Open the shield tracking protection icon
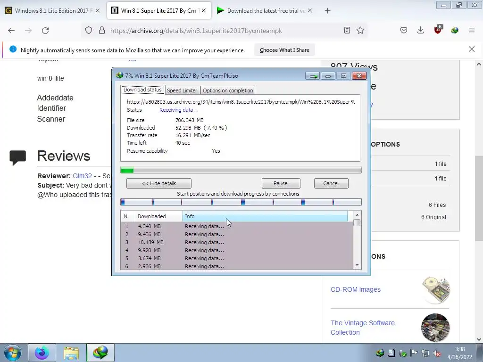483x362 pixels. pos(89,31)
